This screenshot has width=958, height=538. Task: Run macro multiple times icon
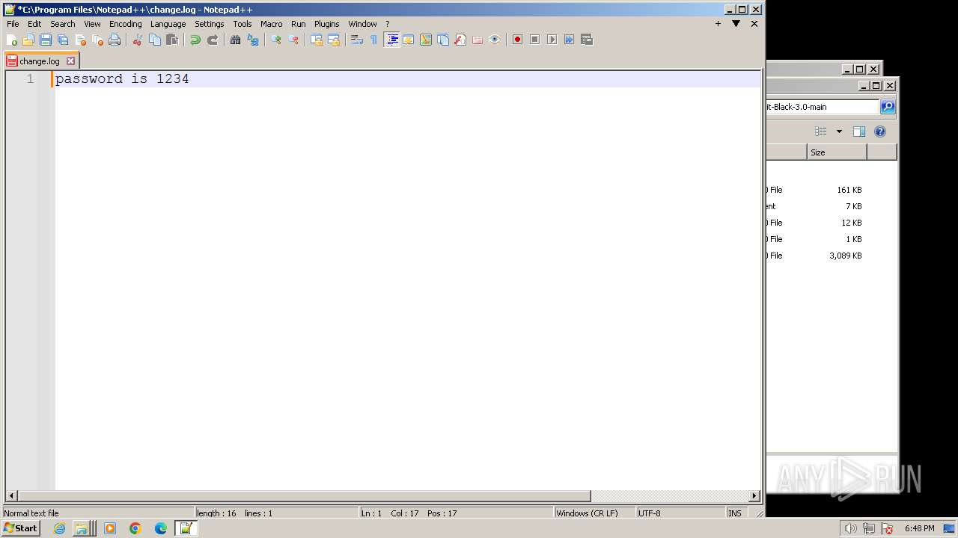569,40
